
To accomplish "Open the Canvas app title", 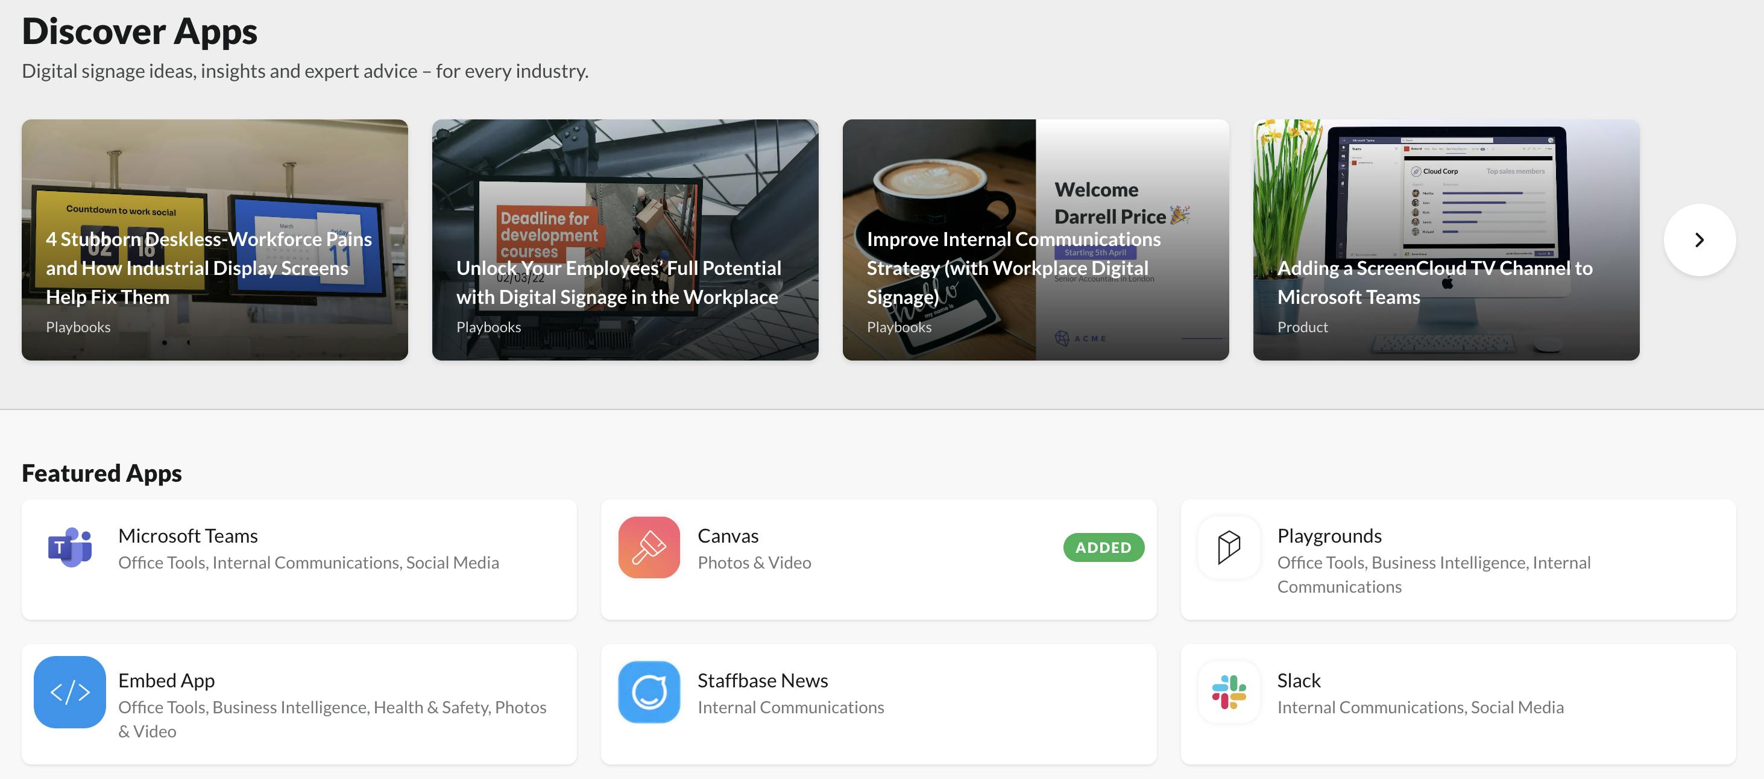I will [x=728, y=536].
